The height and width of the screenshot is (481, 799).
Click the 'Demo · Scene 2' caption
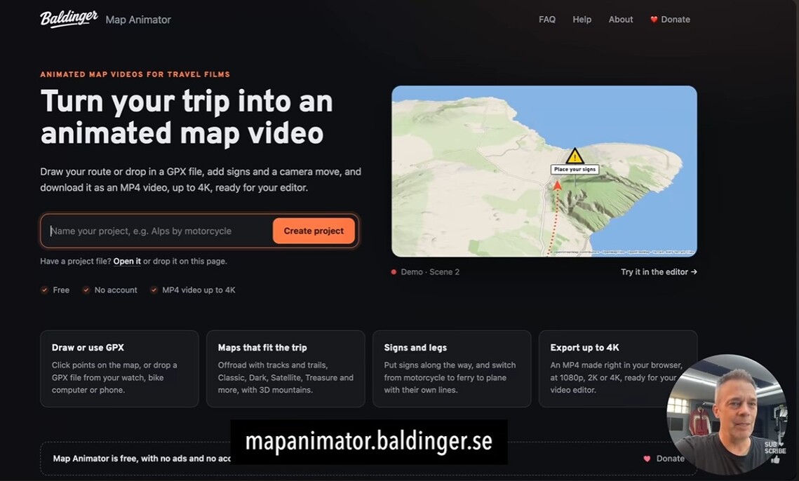pyautogui.click(x=430, y=272)
